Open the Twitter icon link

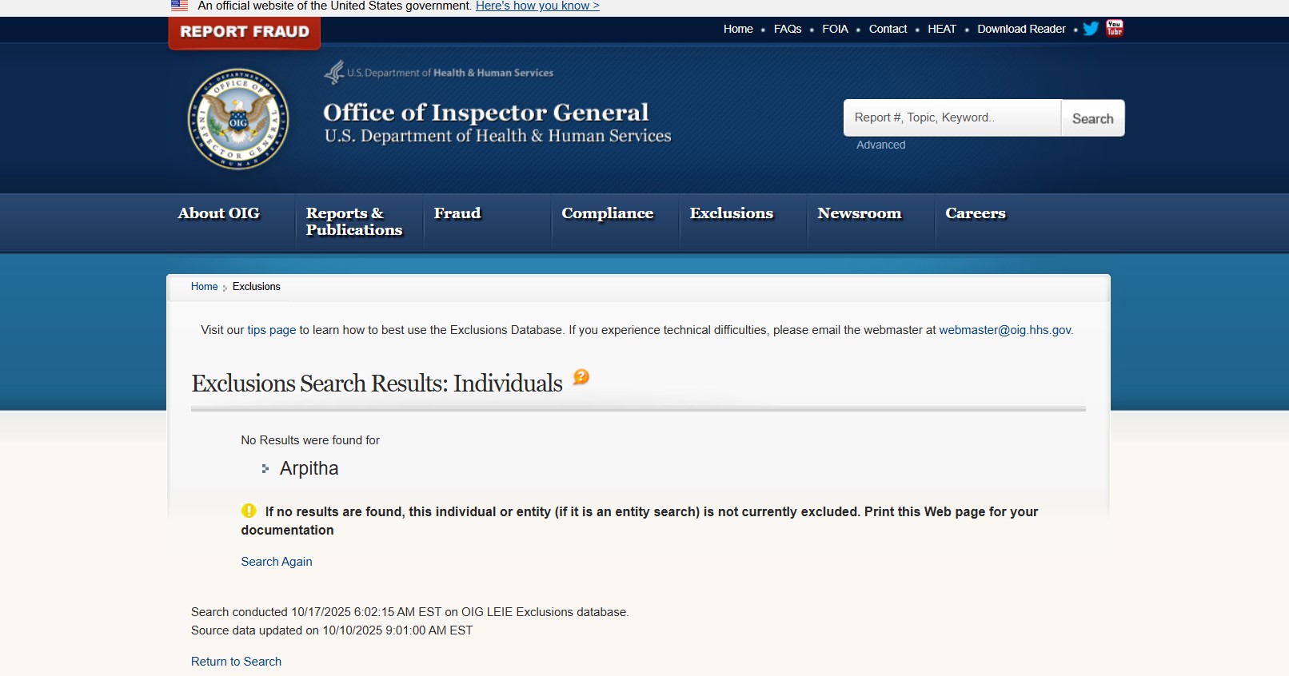tap(1091, 29)
